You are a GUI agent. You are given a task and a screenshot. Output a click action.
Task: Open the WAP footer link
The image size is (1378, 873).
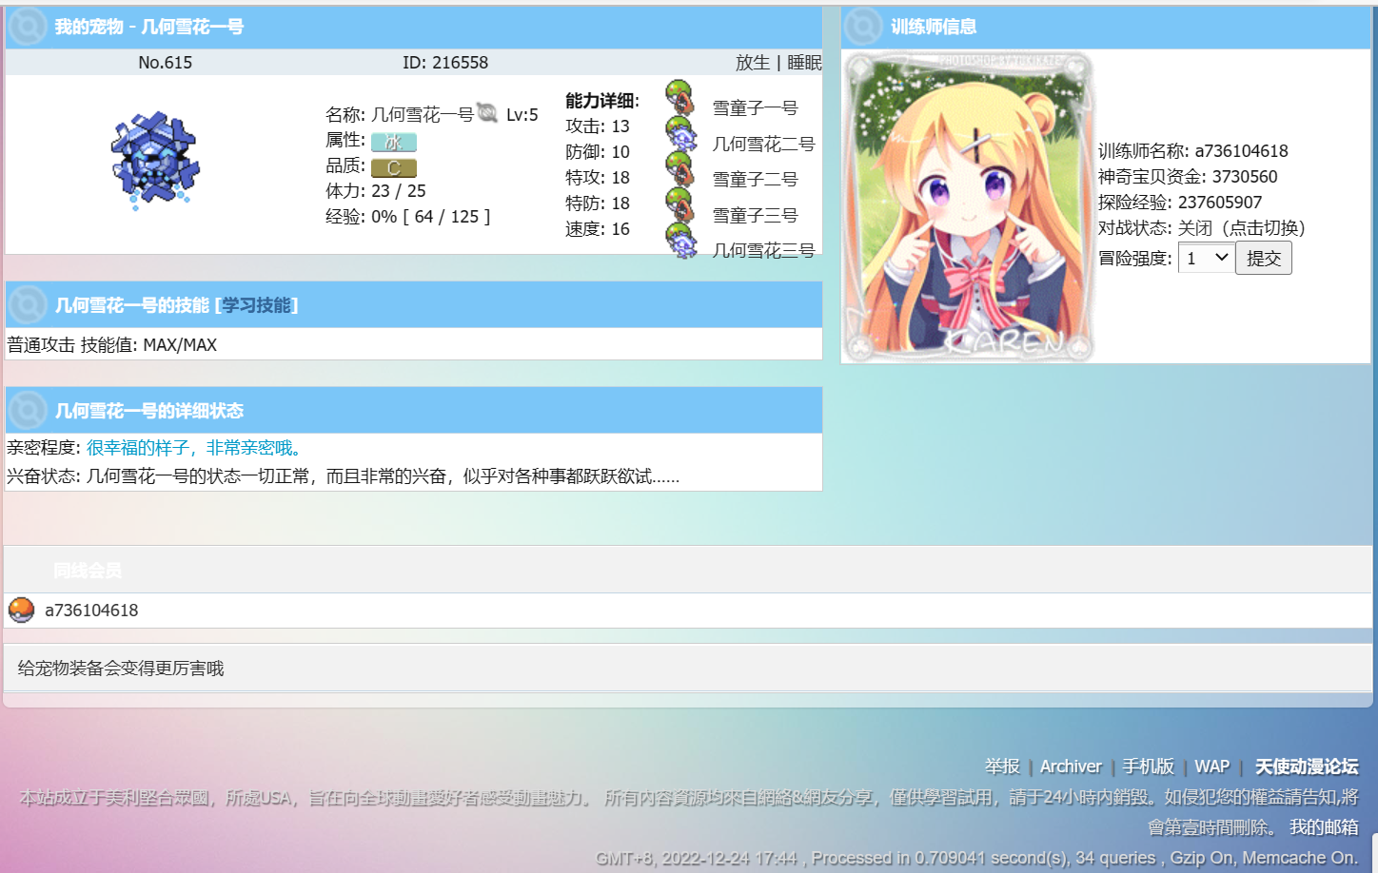1211,766
